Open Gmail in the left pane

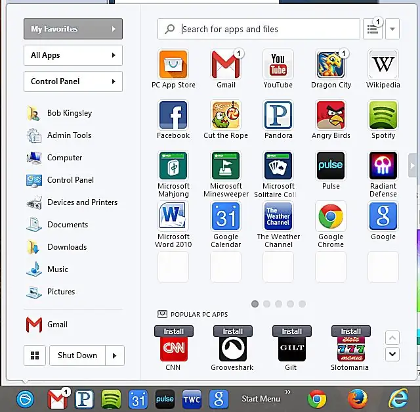(x=47, y=325)
